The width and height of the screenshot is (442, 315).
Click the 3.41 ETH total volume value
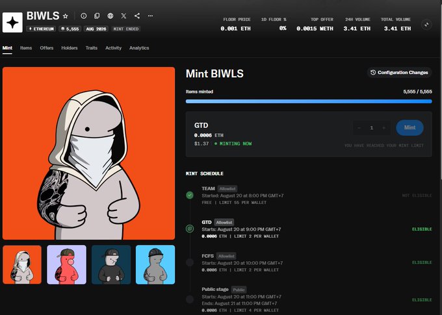[397, 29]
